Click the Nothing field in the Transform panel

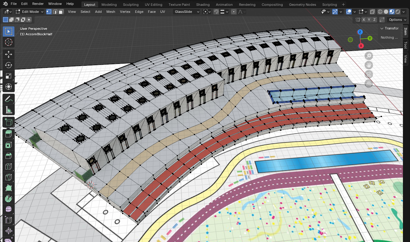tap(389, 37)
